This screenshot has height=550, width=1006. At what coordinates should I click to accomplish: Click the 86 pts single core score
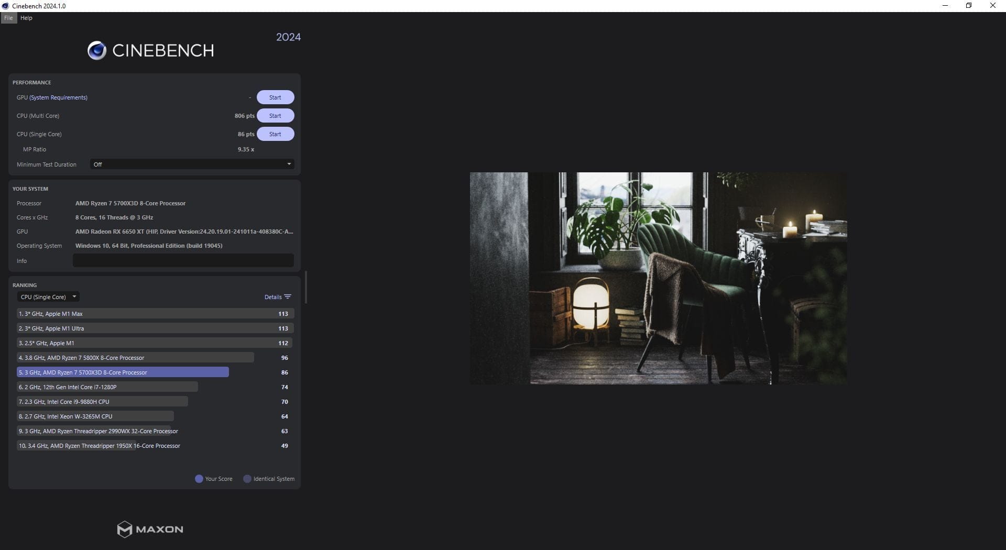tap(246, 134)
